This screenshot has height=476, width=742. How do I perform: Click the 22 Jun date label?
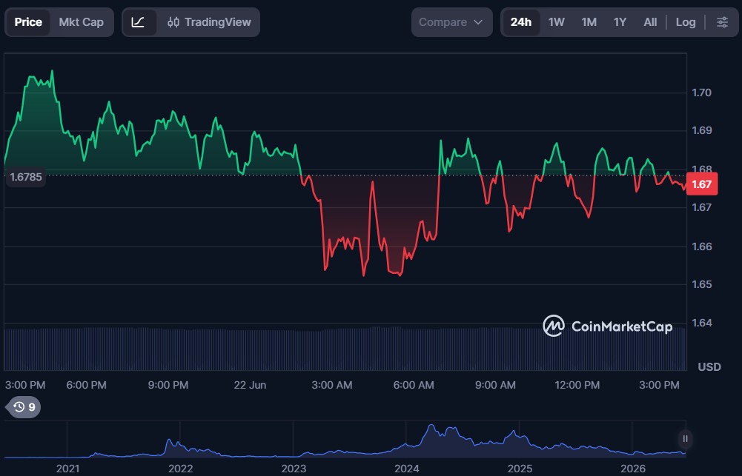(x=250, y=385)
